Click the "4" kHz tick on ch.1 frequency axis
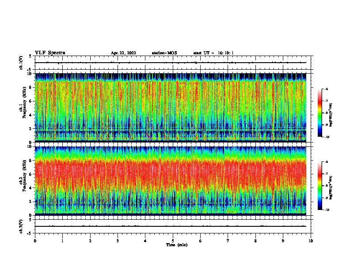The height and width of the screenshot is (270, 350). tap(30, 115)
